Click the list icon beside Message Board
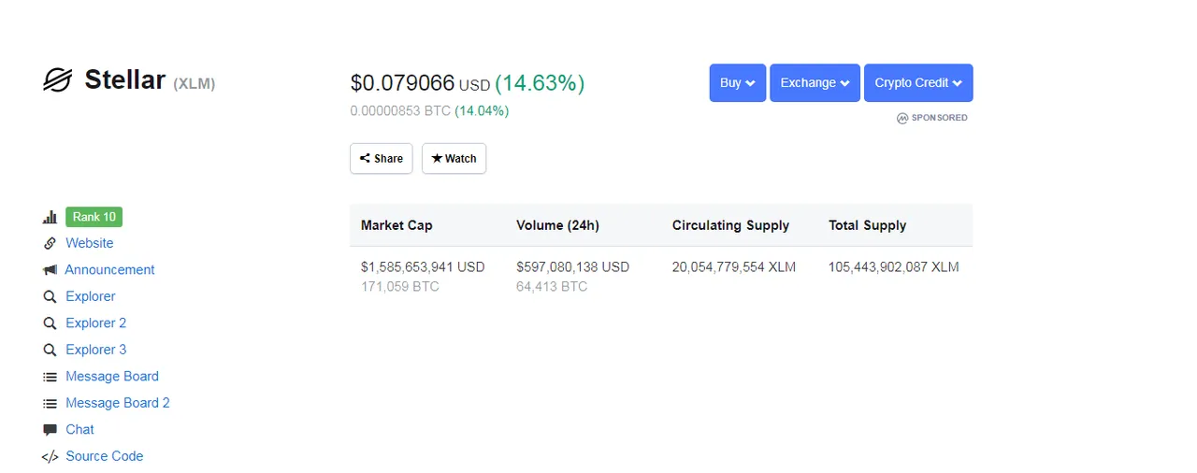Screen dimensions: 1197x473 point(50,377)
